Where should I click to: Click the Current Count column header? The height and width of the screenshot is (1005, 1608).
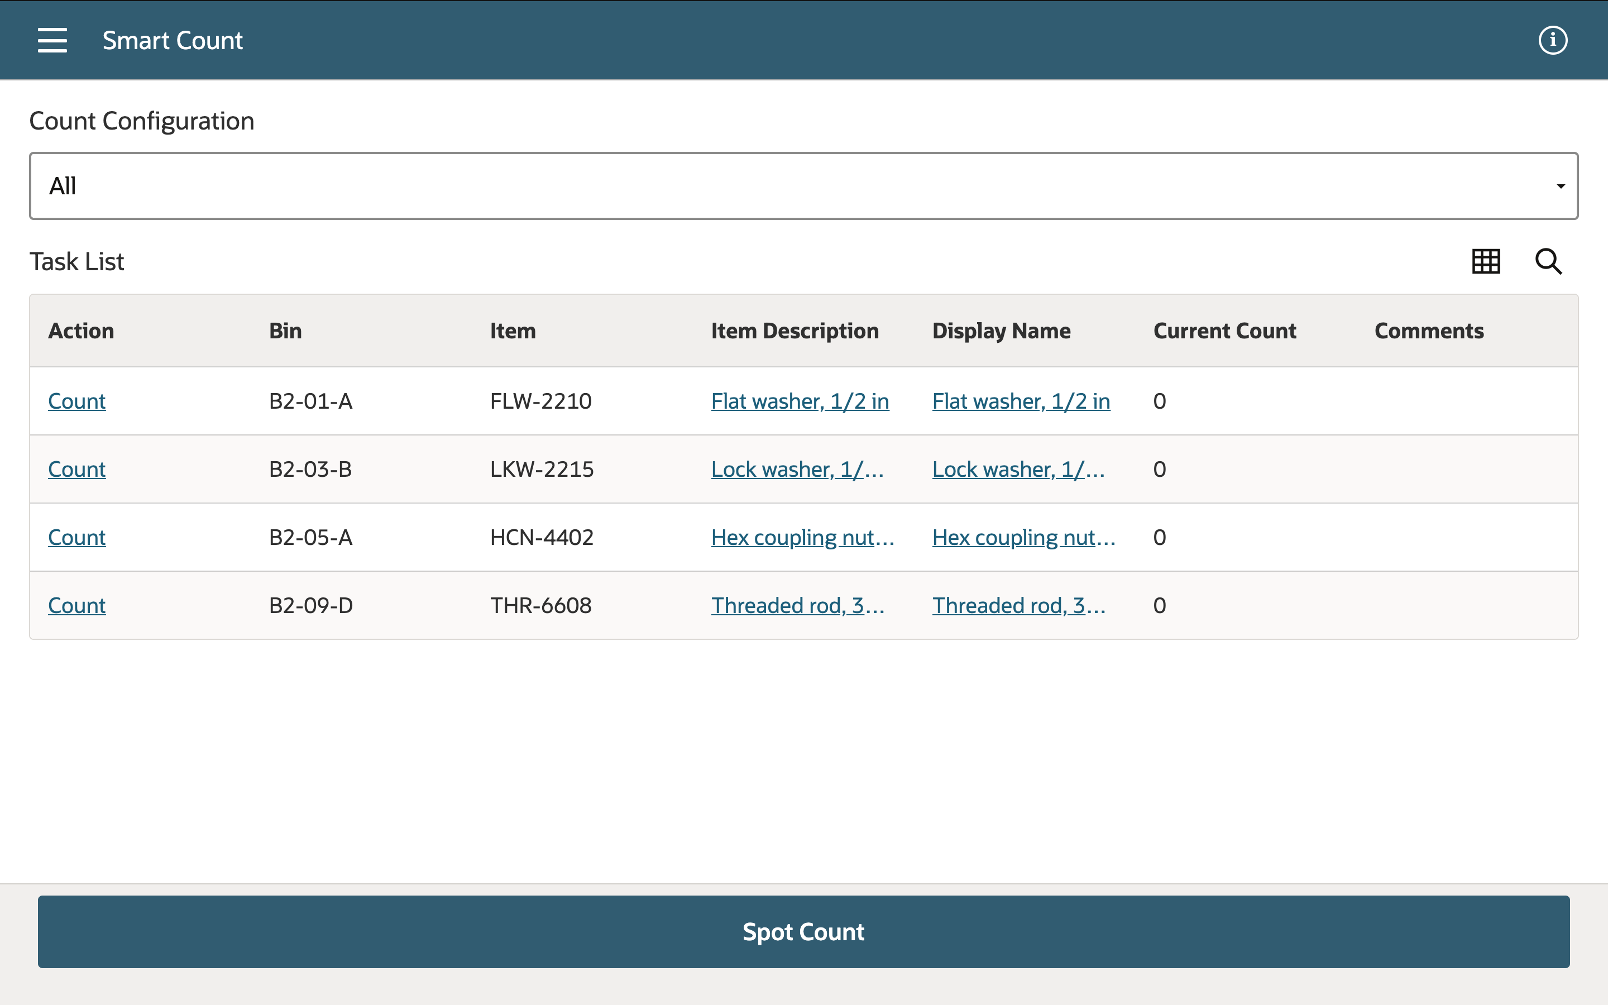coord(1224,331)
